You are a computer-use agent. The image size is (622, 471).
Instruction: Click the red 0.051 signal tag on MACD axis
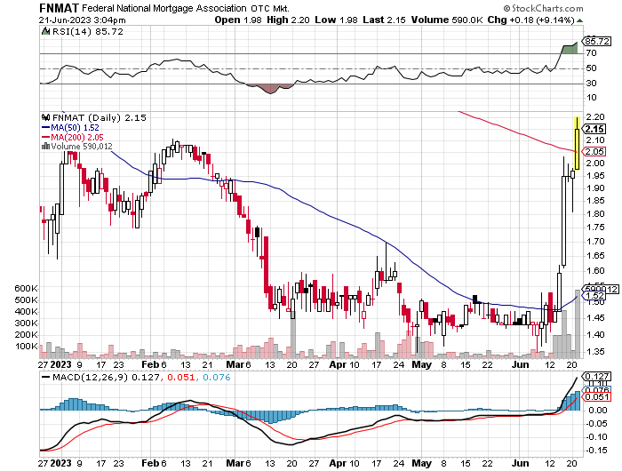596,397
